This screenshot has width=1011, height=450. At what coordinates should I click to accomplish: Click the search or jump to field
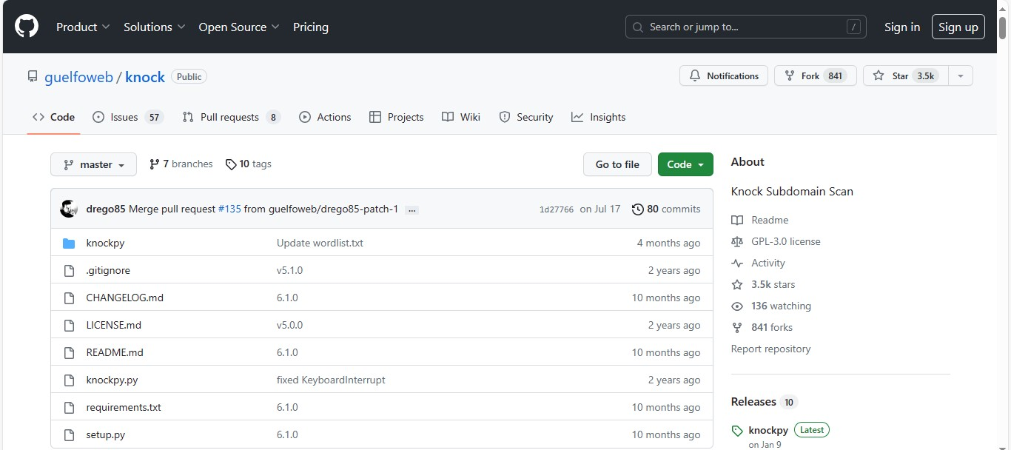(x=745, y=27)
